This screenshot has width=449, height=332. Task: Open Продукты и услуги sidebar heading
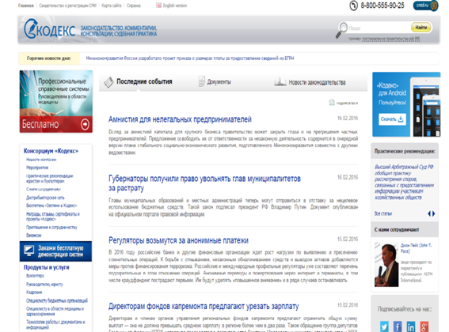(47, 267)
